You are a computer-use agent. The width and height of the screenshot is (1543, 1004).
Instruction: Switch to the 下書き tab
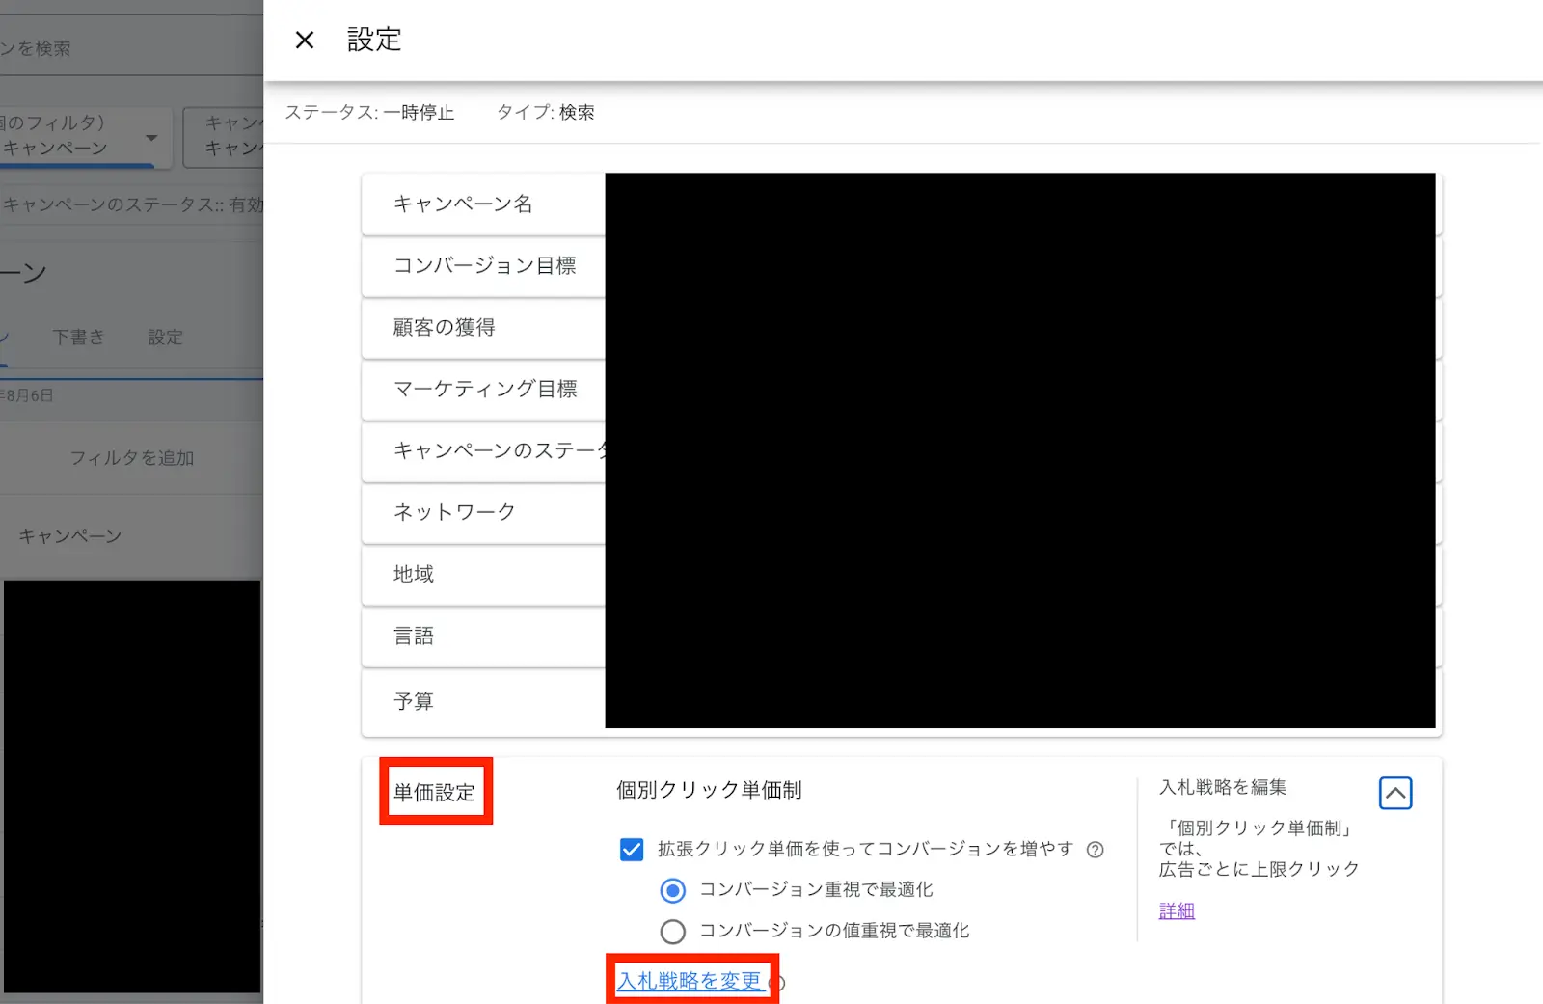pos(78,337)
